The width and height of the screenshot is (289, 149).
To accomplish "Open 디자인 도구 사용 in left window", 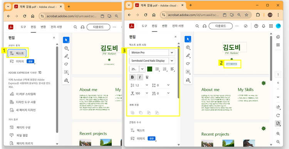I will [22, 102].
